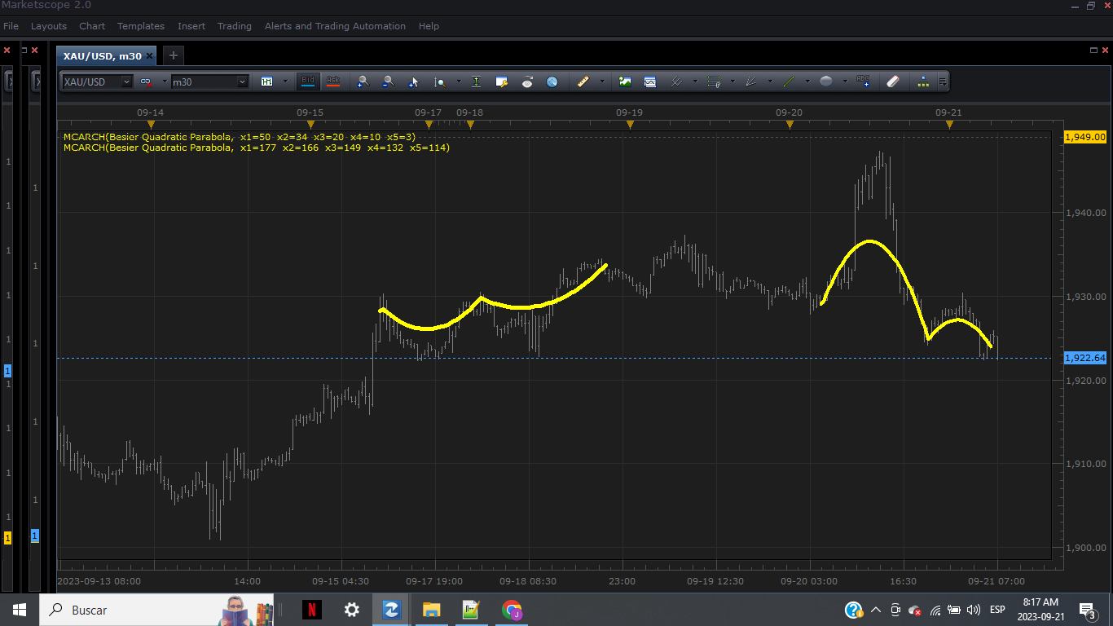
Task: Select the zoom in magnifier tool
Action: [x=363, y=82]
